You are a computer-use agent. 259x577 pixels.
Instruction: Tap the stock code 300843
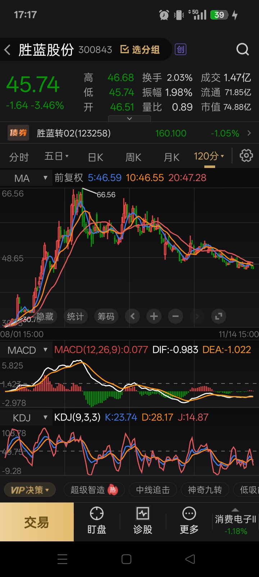click(95, 50)
